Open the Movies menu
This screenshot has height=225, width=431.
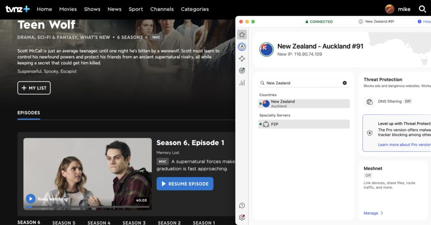pyautogui.click(x=68, y=9)
